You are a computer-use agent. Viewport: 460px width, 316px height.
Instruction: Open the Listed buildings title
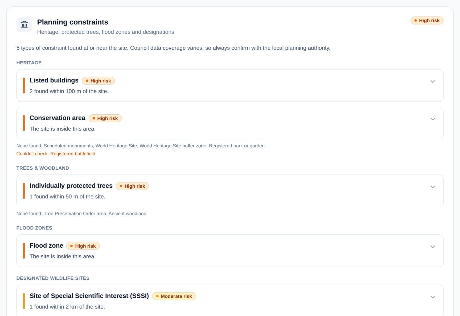click(54, 80)
